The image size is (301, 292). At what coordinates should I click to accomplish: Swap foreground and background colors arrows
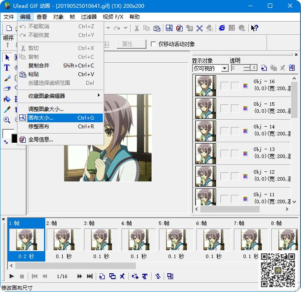coord(6,142)
